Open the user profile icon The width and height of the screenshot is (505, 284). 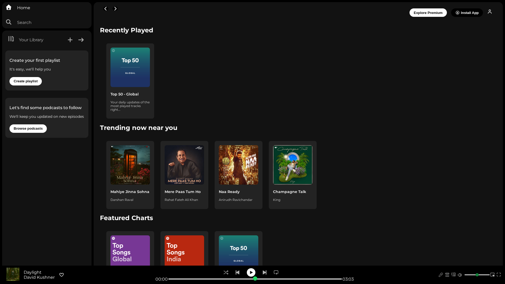pyautogui.click(x=490, y=12)
